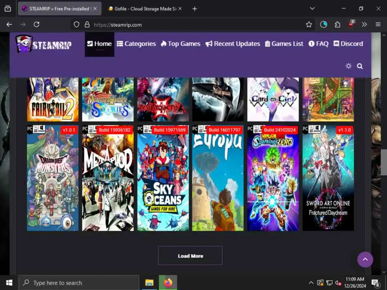Show more tools via double chevron
Viewport: 387px width, 290px height.
pos(364,25)
